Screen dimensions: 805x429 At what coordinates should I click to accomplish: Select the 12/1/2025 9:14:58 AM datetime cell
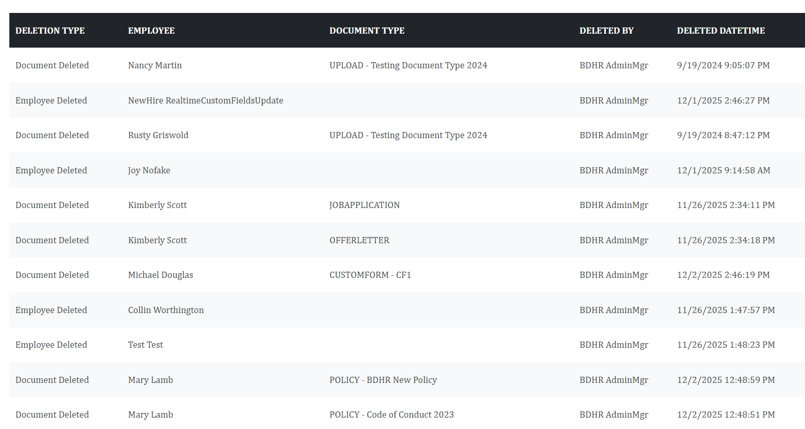click(724, 170)
